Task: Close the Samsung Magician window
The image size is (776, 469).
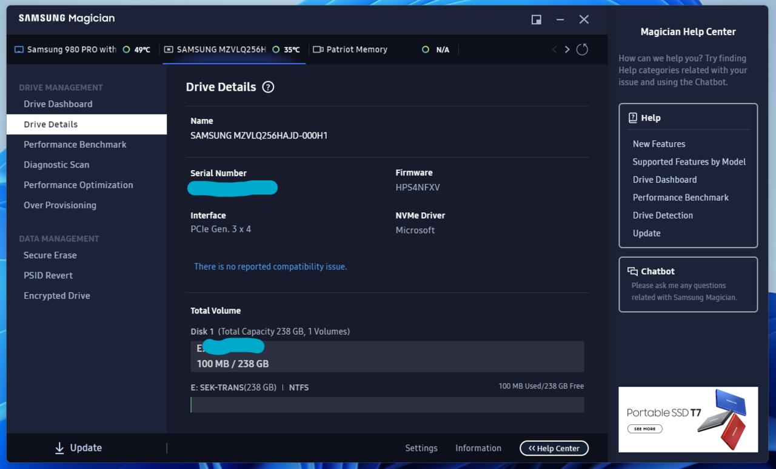Action: tap(584, 19)
